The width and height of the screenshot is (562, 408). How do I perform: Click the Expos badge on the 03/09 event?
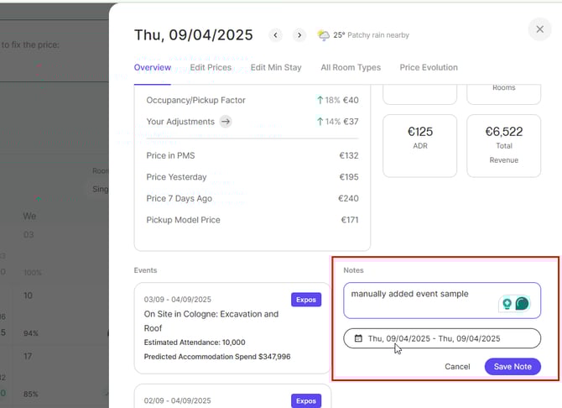[305, 300]
